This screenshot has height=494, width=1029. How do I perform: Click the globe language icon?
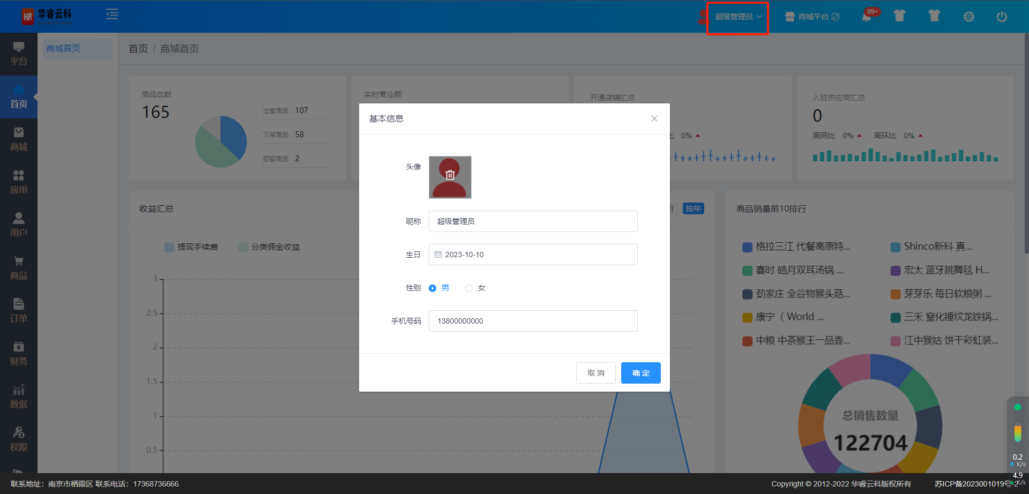pos(968,17)
